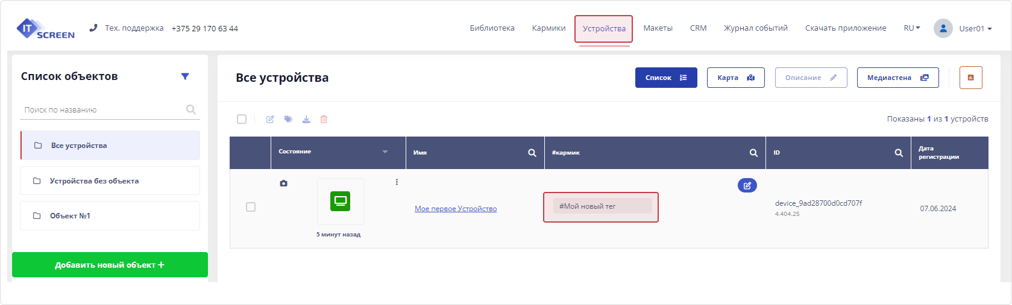Check the box for Мое первое Устройство
This screenshot has height=305, width=1012.
251,207
